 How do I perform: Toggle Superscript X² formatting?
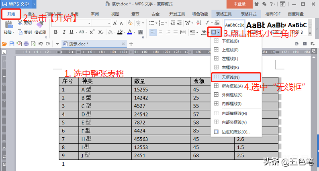92,32
